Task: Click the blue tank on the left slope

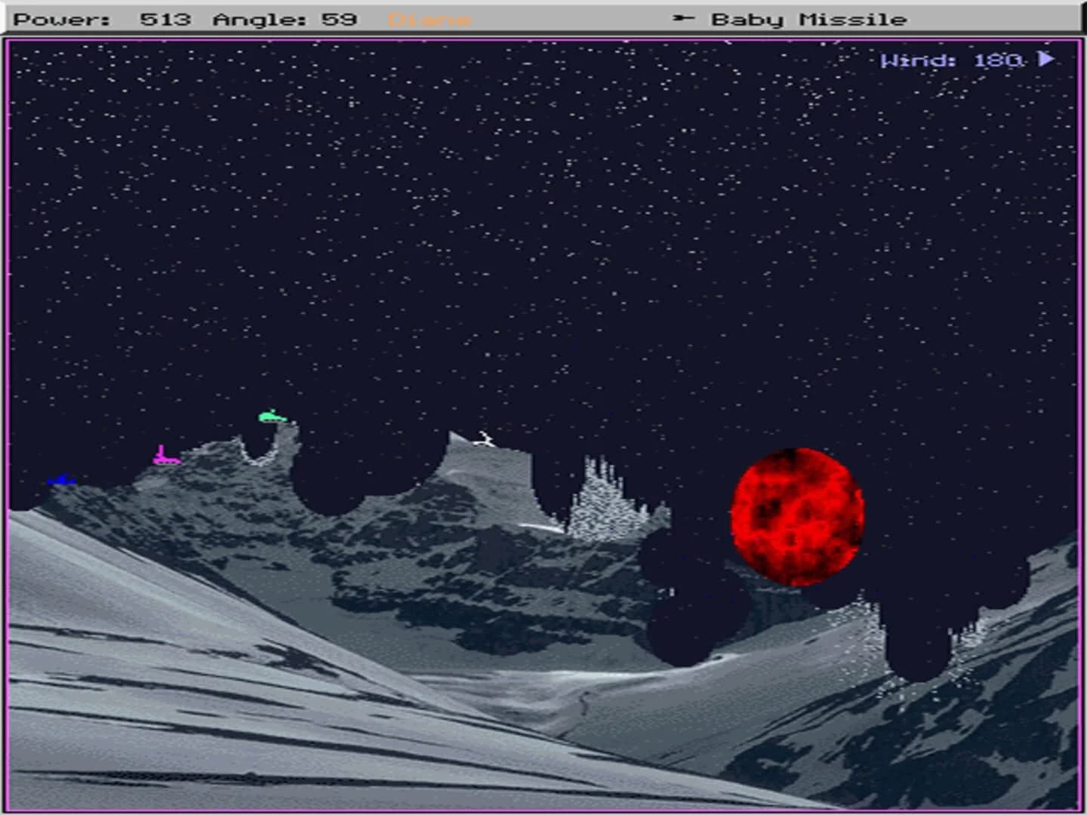Action: [x=63, y=480]
